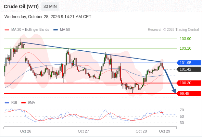Click the 103.10 resistance level label

[x=185, y=48]
